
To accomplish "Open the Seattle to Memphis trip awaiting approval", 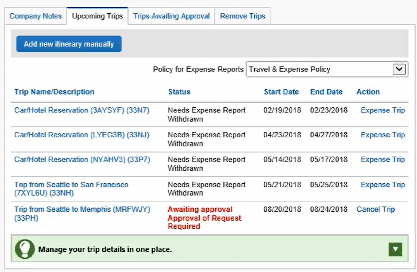I will coord(82,209).
